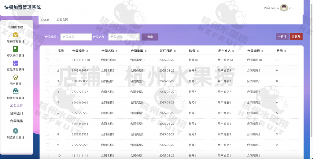This screenshot has height=159, width=313.
Task: Check the row for 合同名称9
Action: (x=47, y=71)
